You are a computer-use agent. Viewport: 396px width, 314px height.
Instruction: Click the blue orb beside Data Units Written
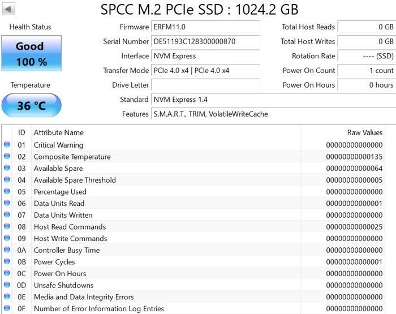coord(7,215)
